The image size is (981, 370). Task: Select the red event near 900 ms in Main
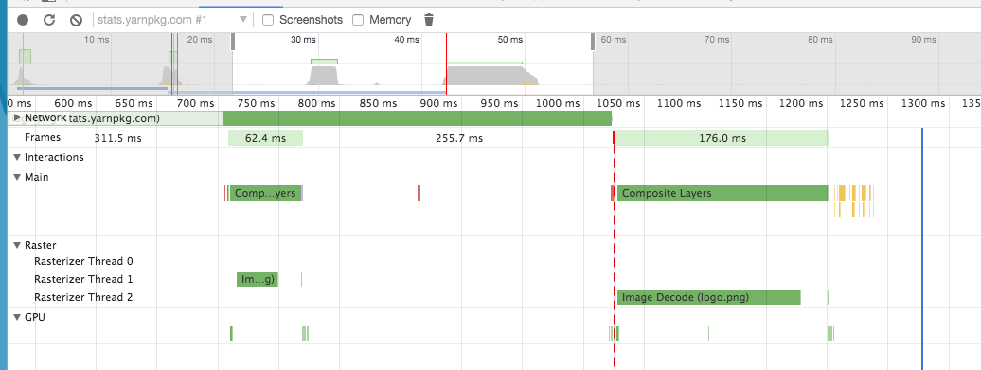click(419, 193)
